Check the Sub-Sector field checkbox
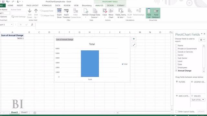 pyautogui.click(x=176, y=58)
